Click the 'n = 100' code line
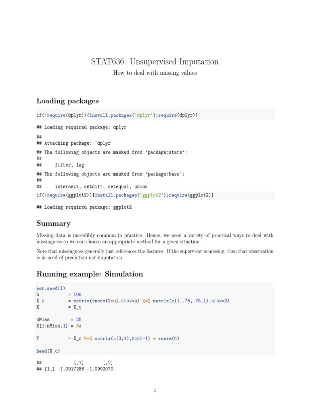This screenshot has width=310, height=414. [59, 295]
